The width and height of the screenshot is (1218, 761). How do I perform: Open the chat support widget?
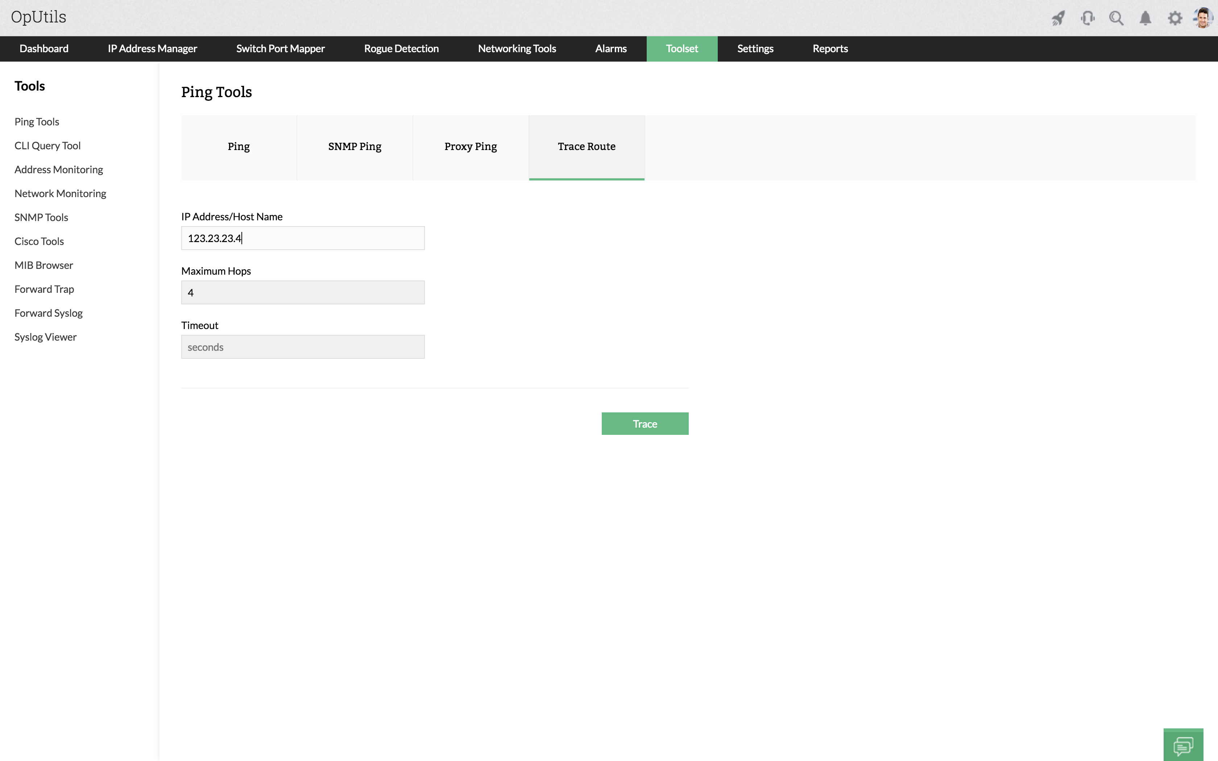[x=1183, y=745]
